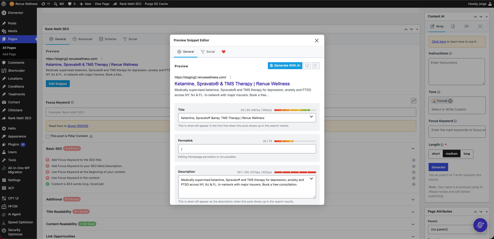Toggle the Content AI panel collapse triangle
This screenshot has width=494, height=239.
pos(487,16)
